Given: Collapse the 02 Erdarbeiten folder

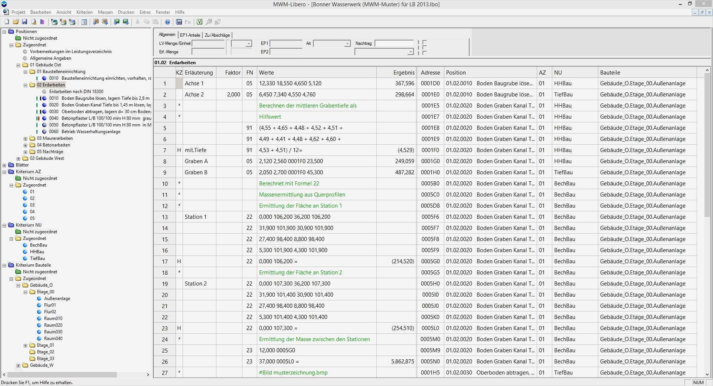Looking at the screenshot, I should (x=25, y=85).
